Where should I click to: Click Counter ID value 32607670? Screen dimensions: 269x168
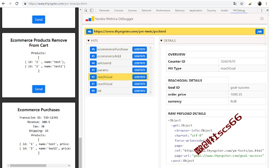[x=228, y=61]
